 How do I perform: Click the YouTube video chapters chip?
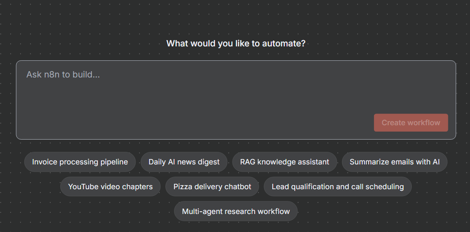[x=110, y=187]
